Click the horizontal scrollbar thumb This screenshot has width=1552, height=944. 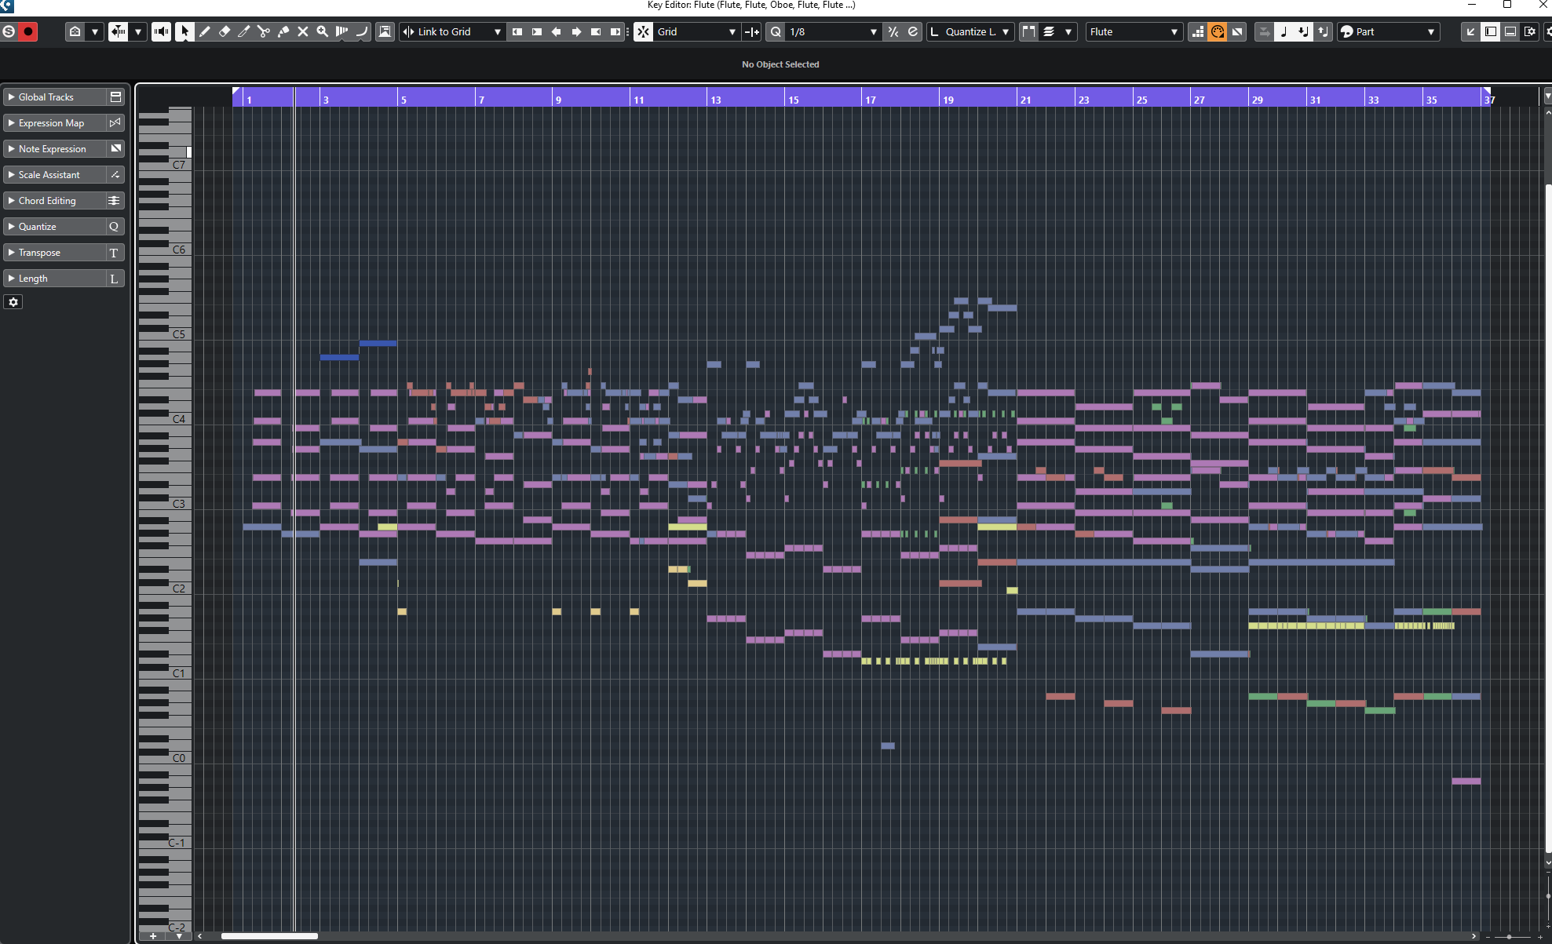click(x=269, y=935)
